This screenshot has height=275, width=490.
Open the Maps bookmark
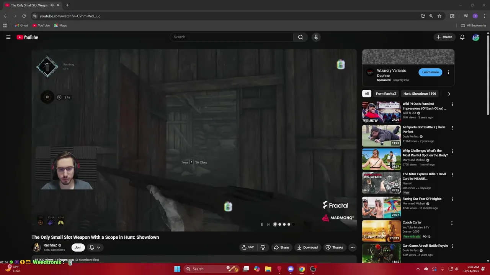pyautogui.click(x=60, y=26)
